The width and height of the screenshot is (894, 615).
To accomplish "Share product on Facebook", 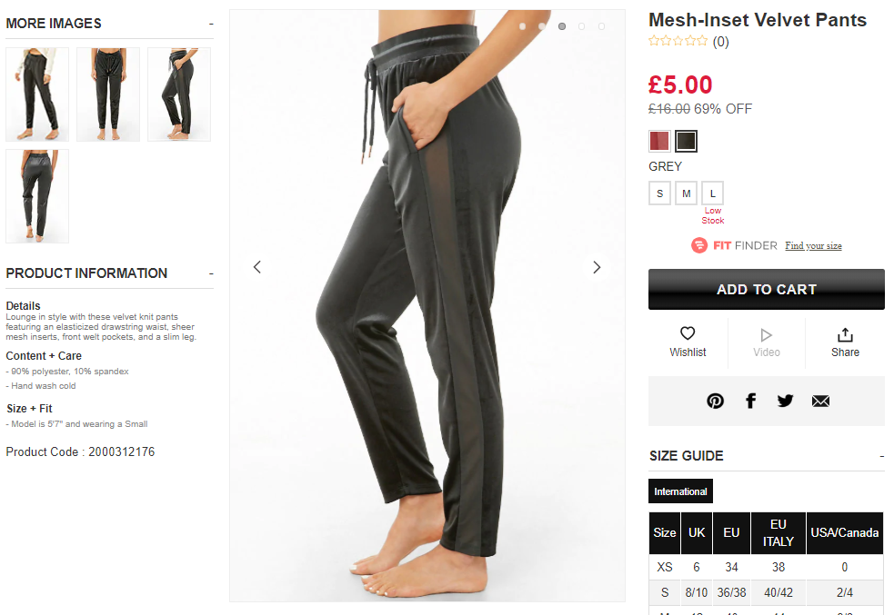I will click(751, 401).
